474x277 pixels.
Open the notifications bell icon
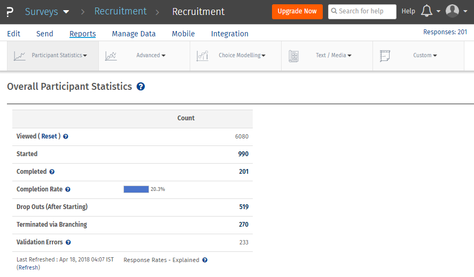(426, 11)
